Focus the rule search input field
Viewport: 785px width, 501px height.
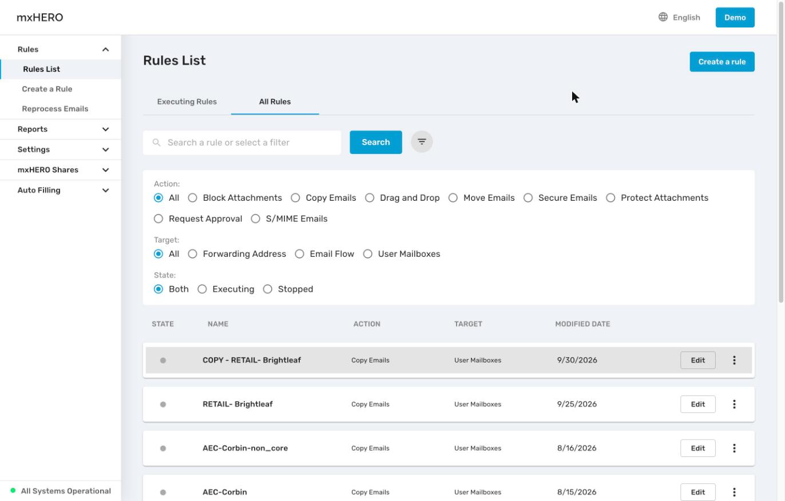point(242,142)
